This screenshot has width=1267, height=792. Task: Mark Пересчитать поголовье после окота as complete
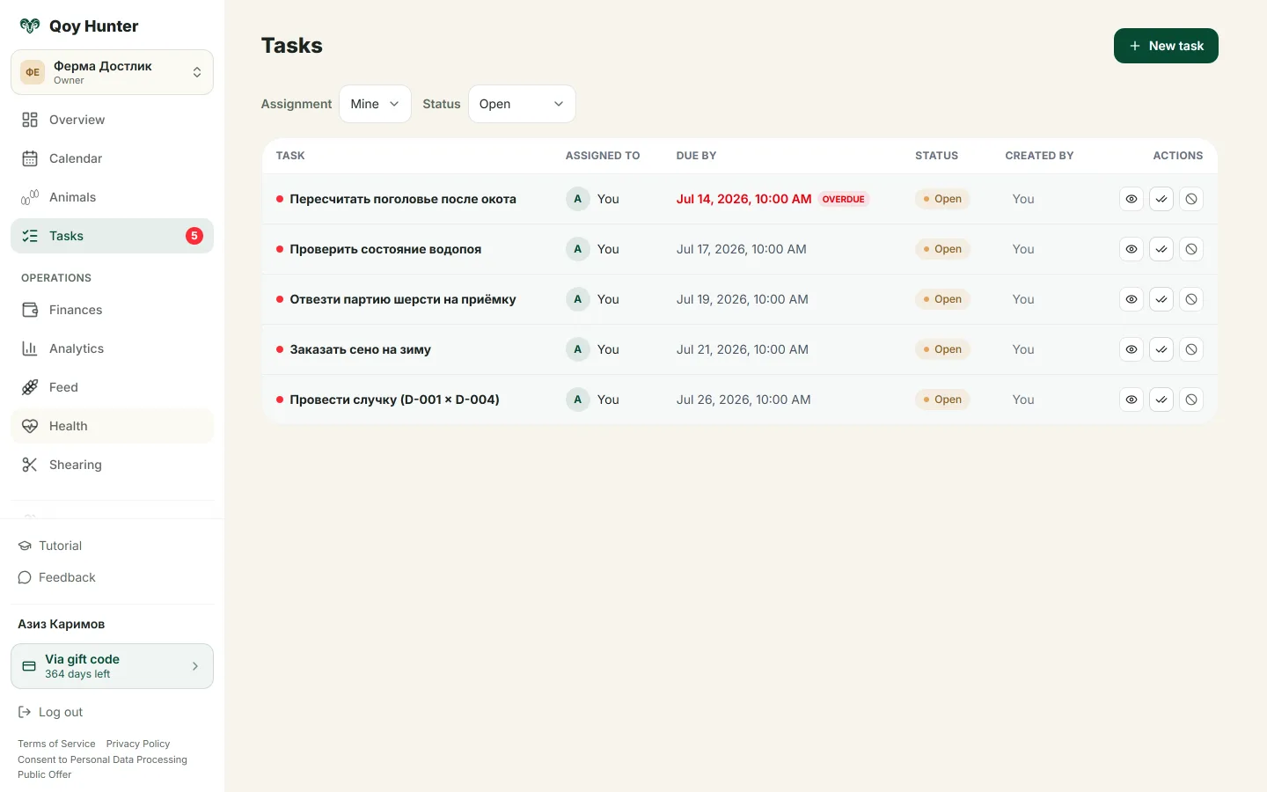(x=1161, y=199)
